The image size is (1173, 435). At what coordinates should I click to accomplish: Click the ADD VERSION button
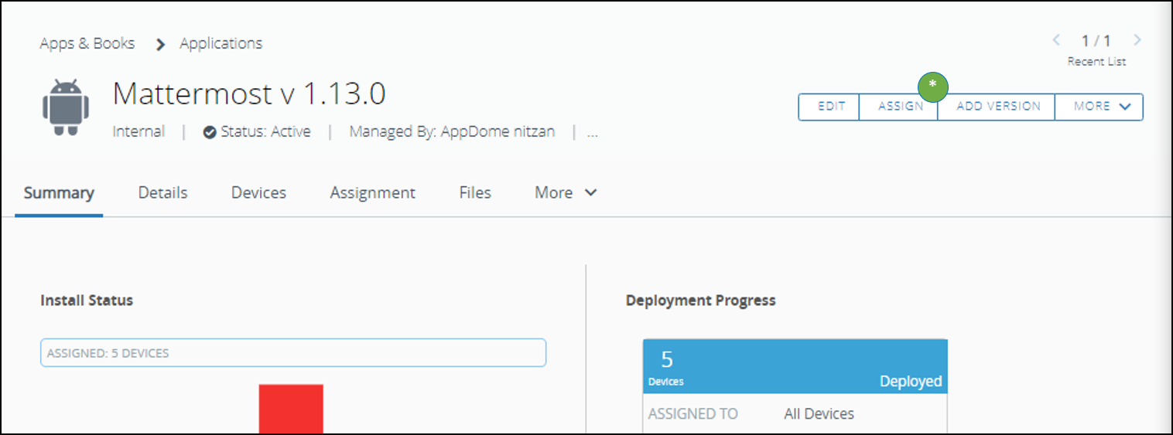997,107
